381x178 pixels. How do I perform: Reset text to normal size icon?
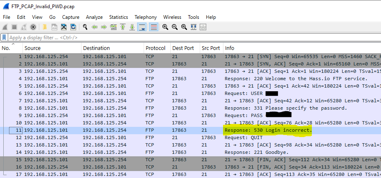[x=184, y=27]
